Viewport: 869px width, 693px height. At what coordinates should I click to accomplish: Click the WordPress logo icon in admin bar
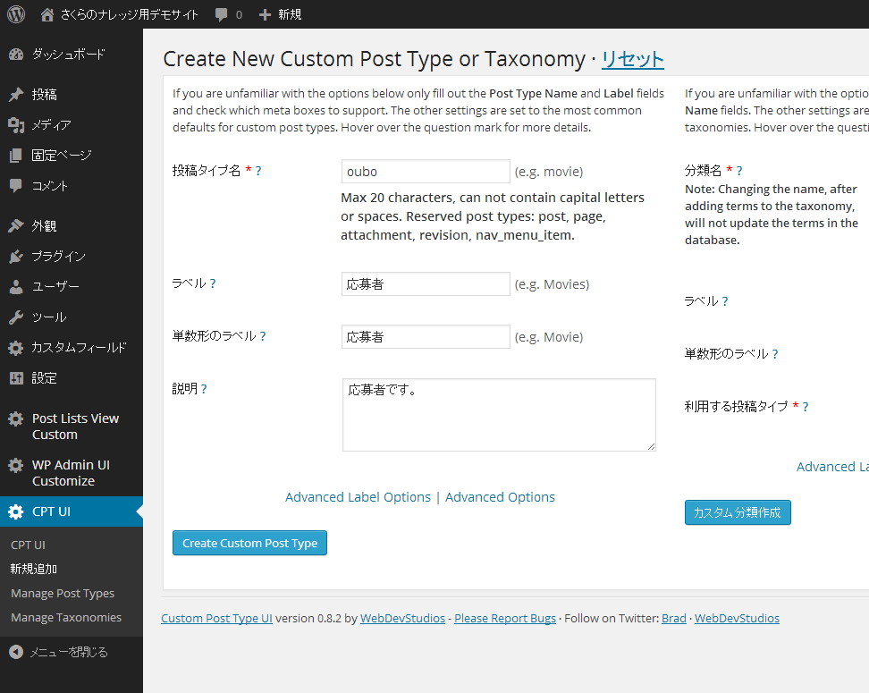coord(16,14)
